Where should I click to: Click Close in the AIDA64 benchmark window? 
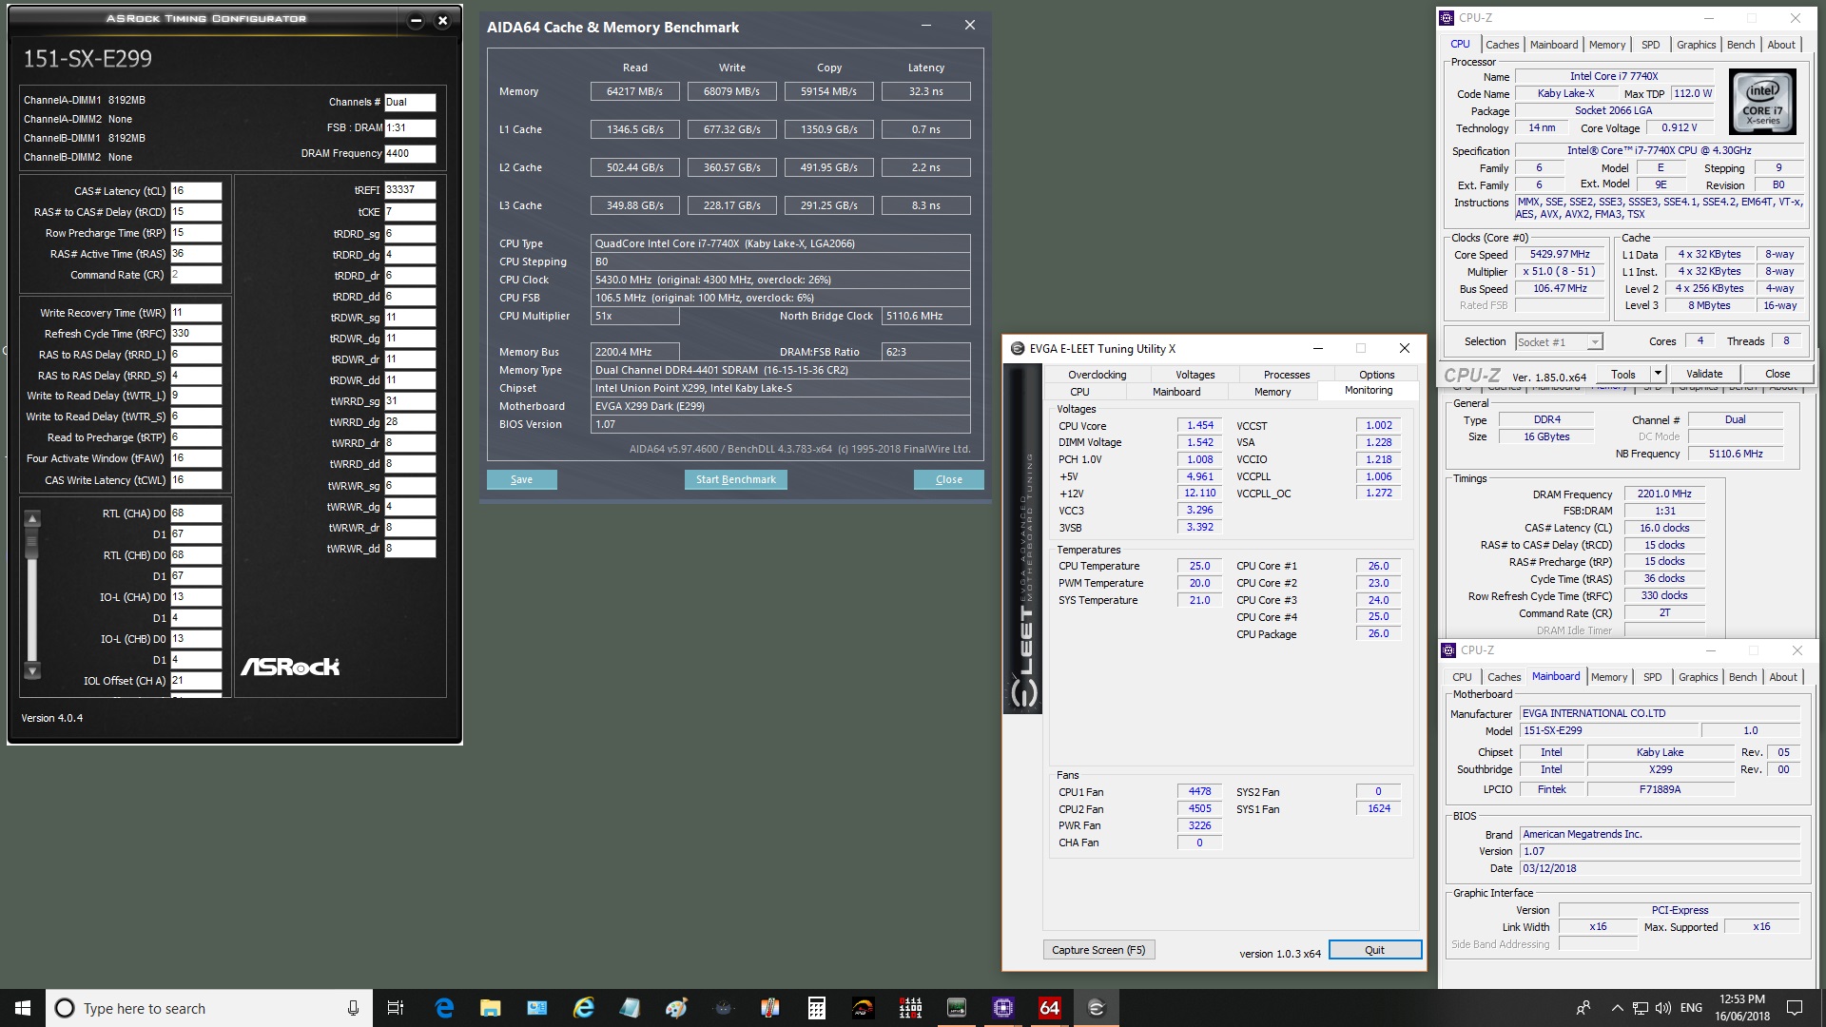pos(948,479)
